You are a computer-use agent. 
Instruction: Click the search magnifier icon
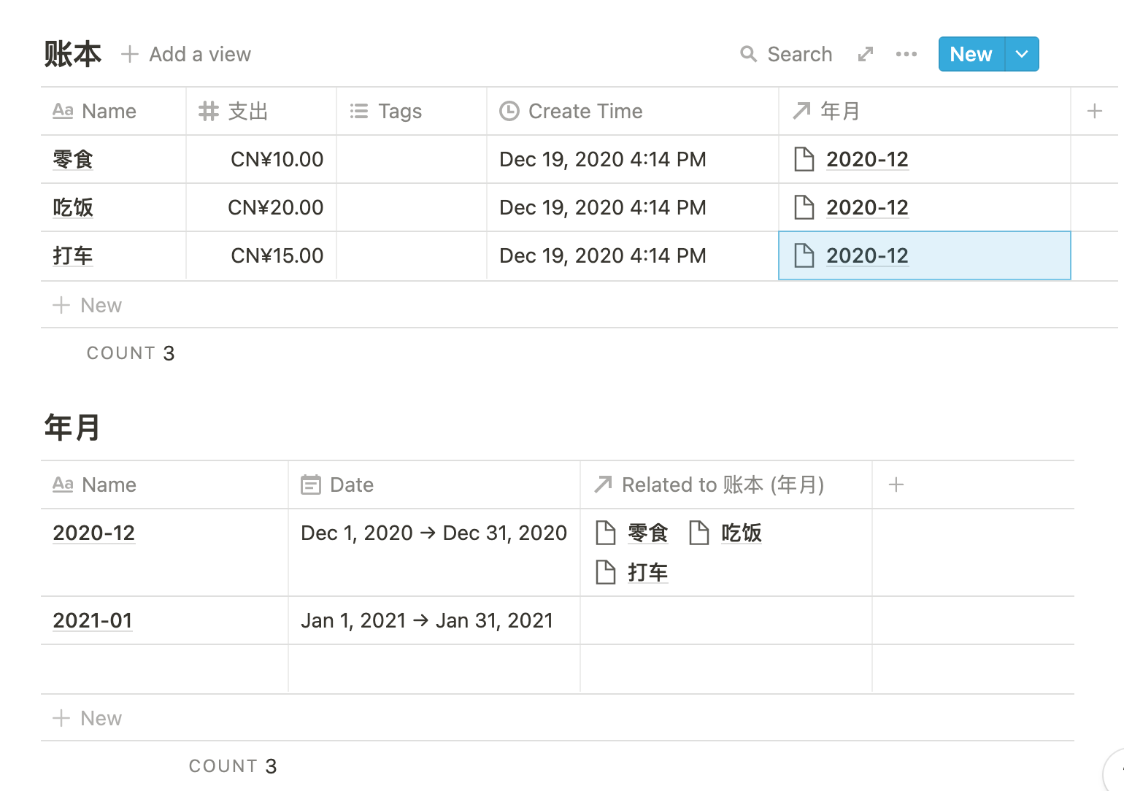tap(748, 54)
